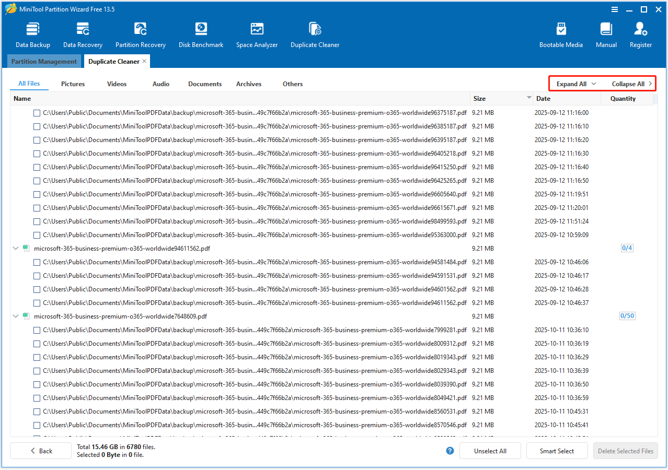The width and height of the screenshot is (668, 470).
Task: Launch Partition Recovery
Action: pos(140,33)
